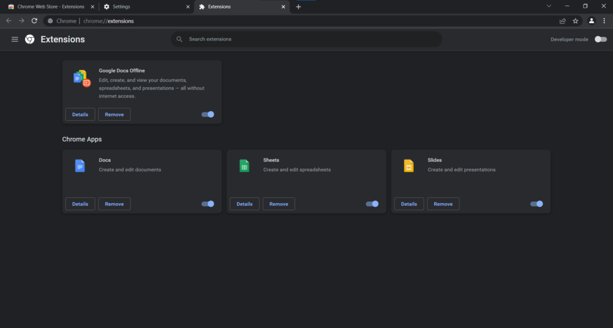Screen dimensions: 613x328
Task: Close the Extensions tab
Action: 283,7
